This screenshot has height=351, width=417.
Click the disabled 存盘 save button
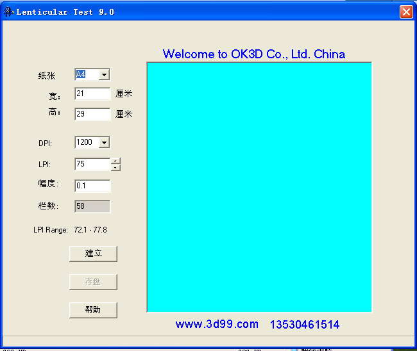(93, 282)
